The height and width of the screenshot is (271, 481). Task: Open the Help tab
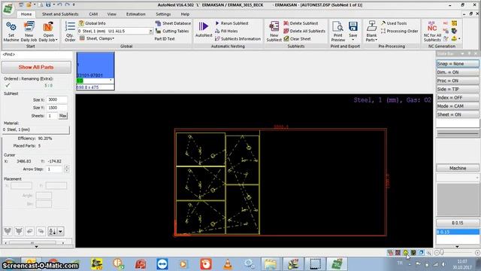click(185, 14)
